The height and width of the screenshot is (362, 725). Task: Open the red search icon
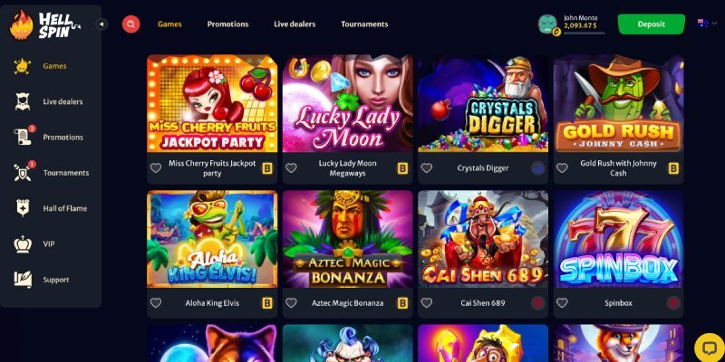tap(130, 24)
